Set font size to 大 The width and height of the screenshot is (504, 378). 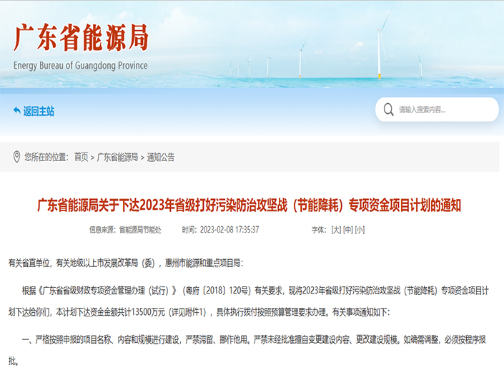pos(335,230)
